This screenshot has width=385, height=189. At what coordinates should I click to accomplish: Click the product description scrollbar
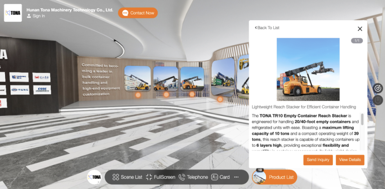[x=362, y=119]
